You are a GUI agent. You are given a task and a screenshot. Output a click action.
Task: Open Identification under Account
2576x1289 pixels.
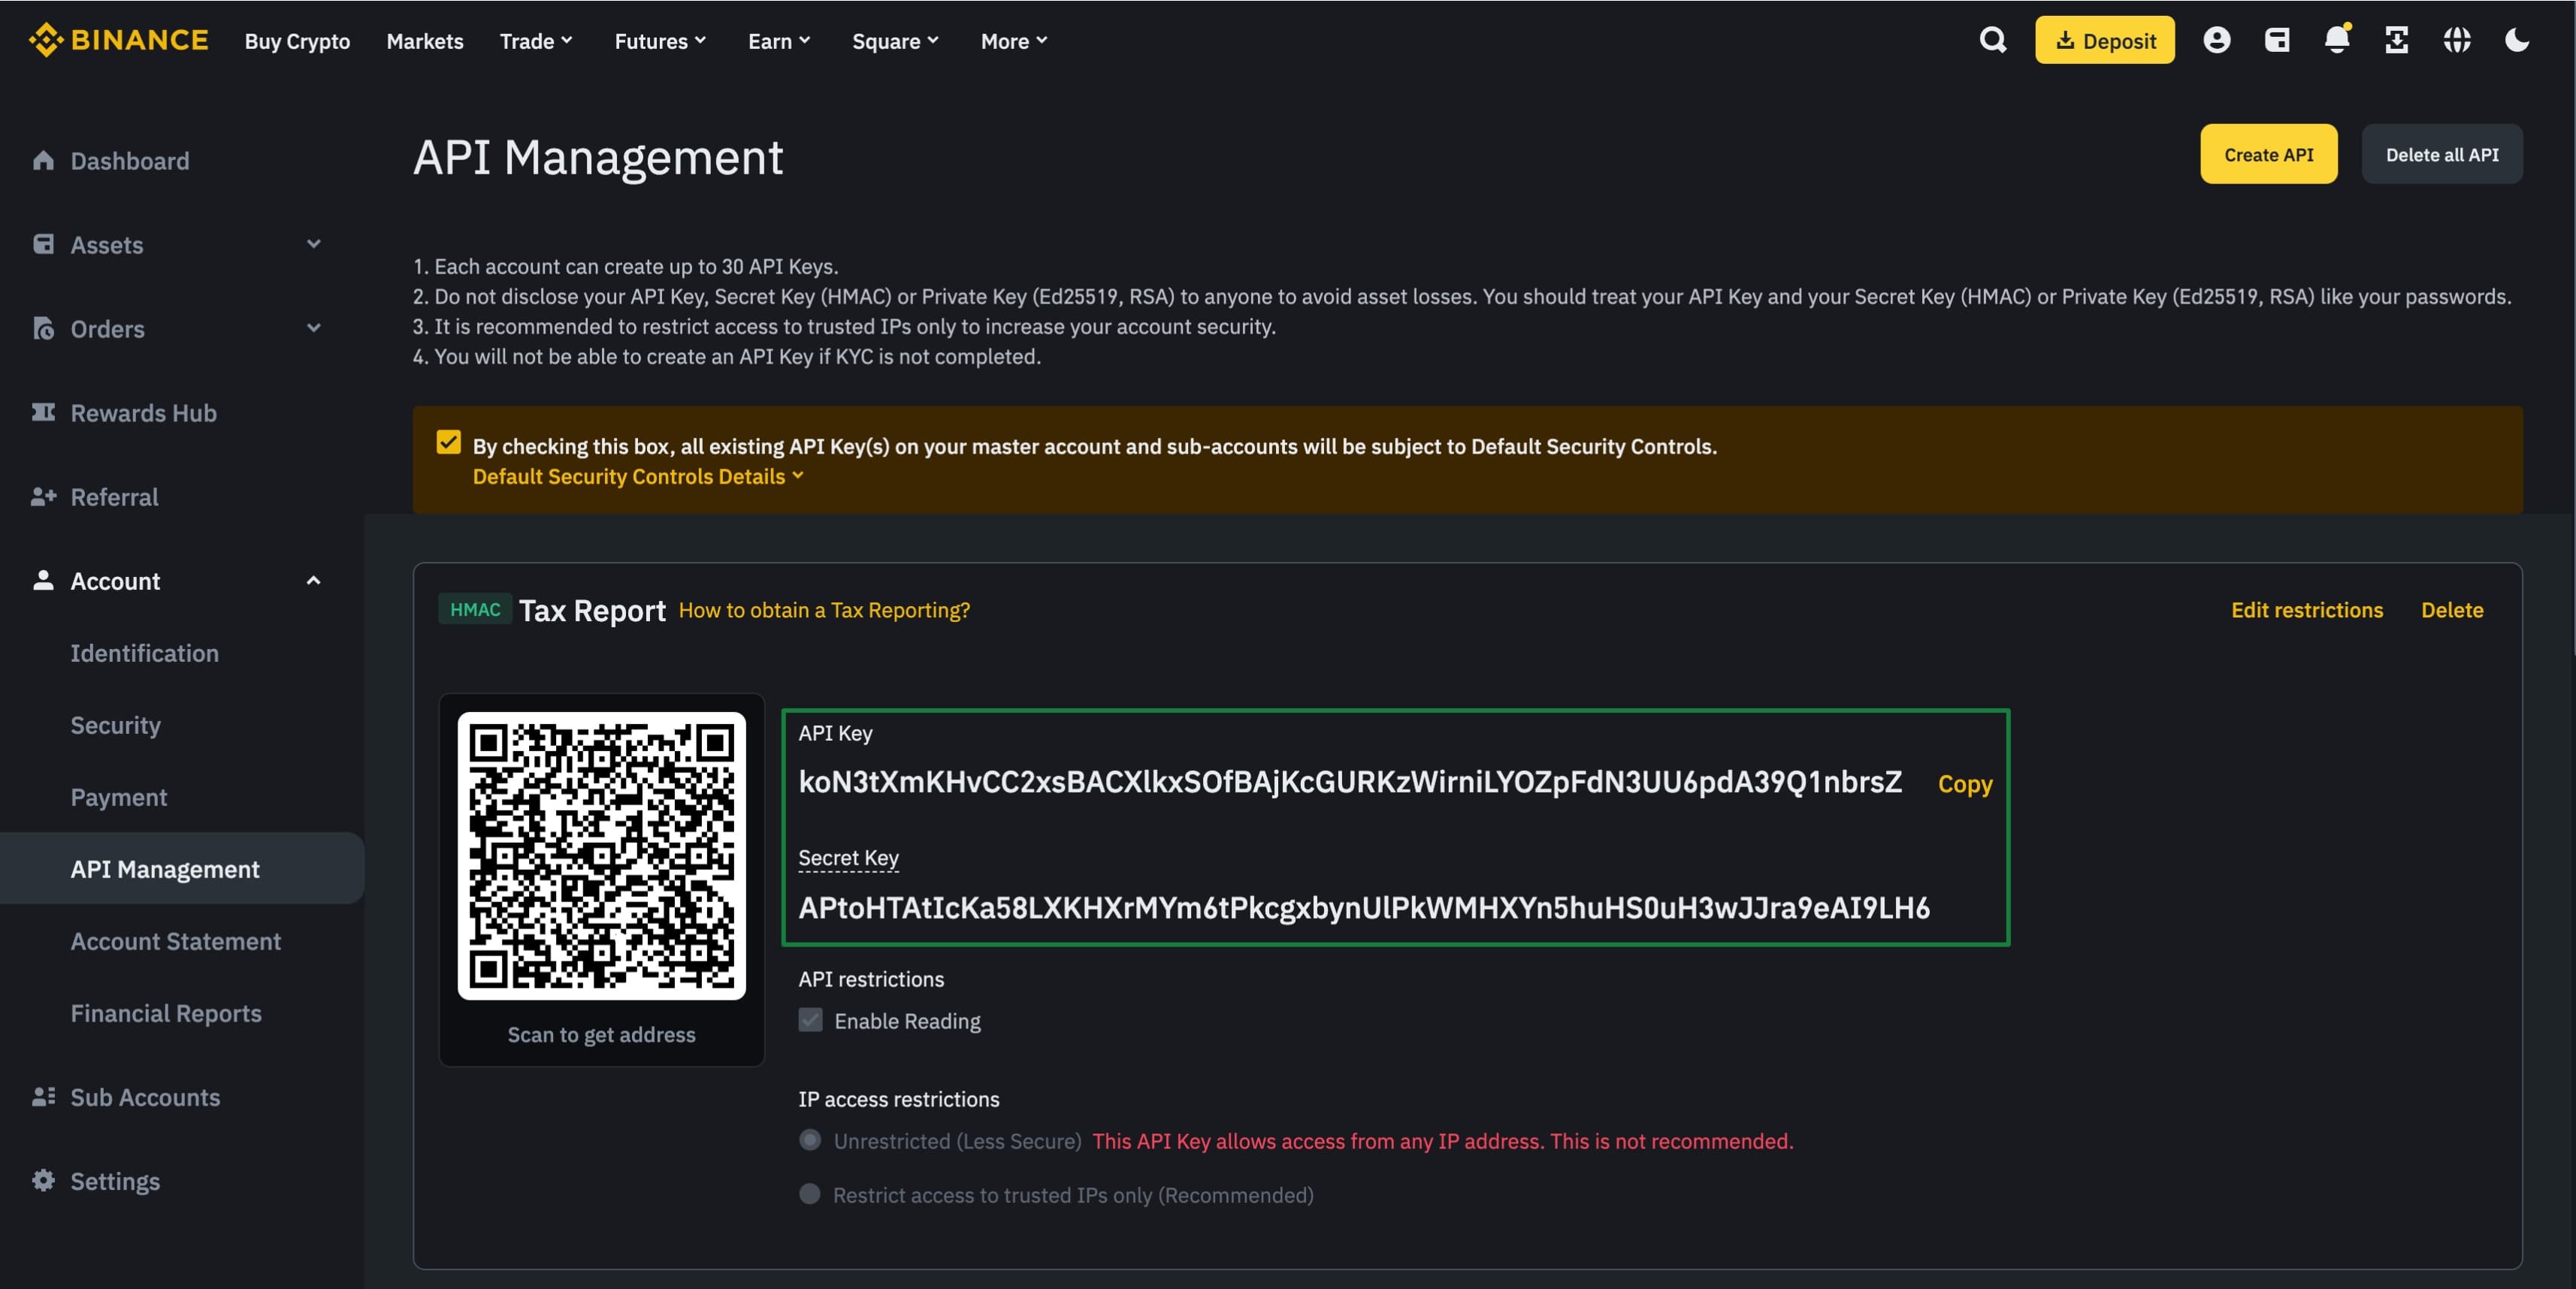click(x=144, y=654)
